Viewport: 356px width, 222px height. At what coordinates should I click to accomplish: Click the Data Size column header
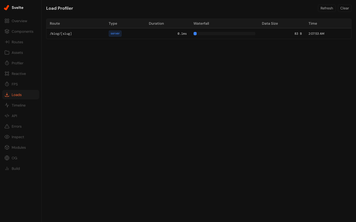(270, 24)
